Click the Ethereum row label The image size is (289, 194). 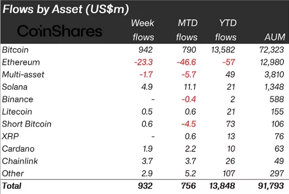click(x=21, y=62)
